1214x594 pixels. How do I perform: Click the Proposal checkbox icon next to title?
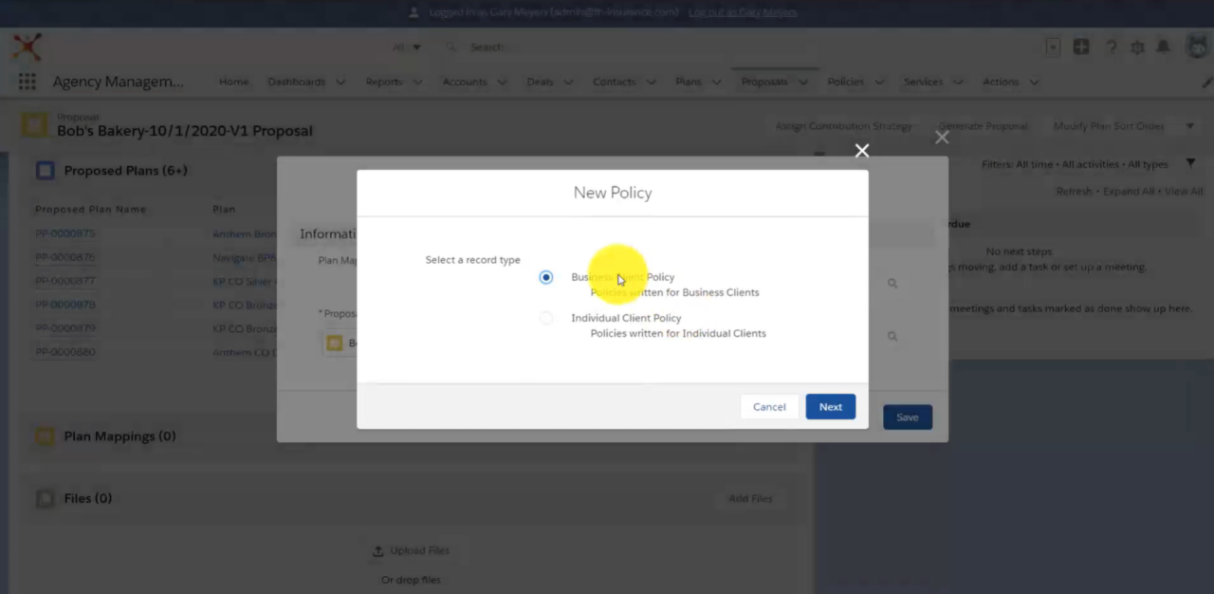[x=34, y=123]
